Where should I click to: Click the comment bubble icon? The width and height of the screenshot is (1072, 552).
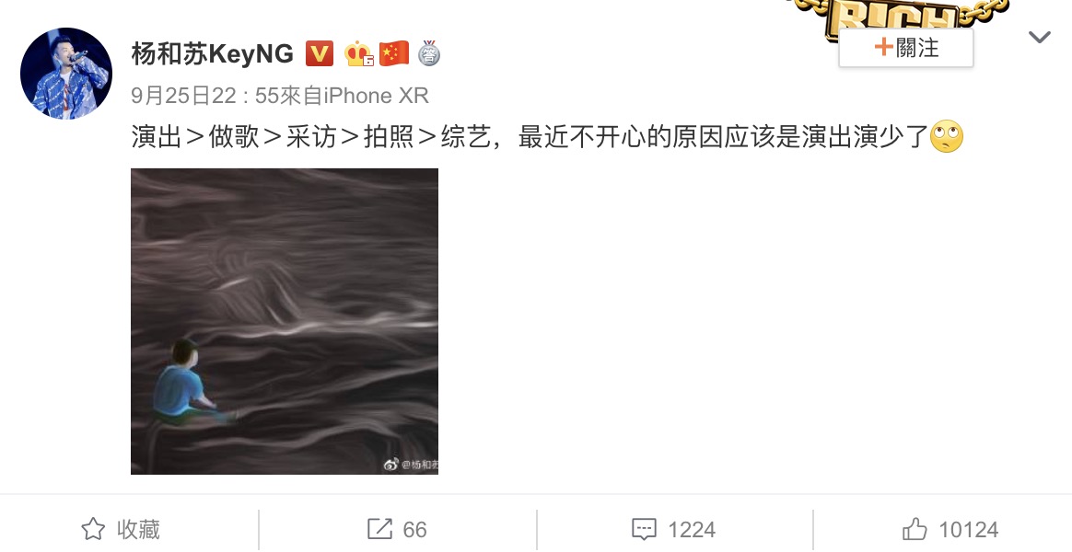[644, 529]
